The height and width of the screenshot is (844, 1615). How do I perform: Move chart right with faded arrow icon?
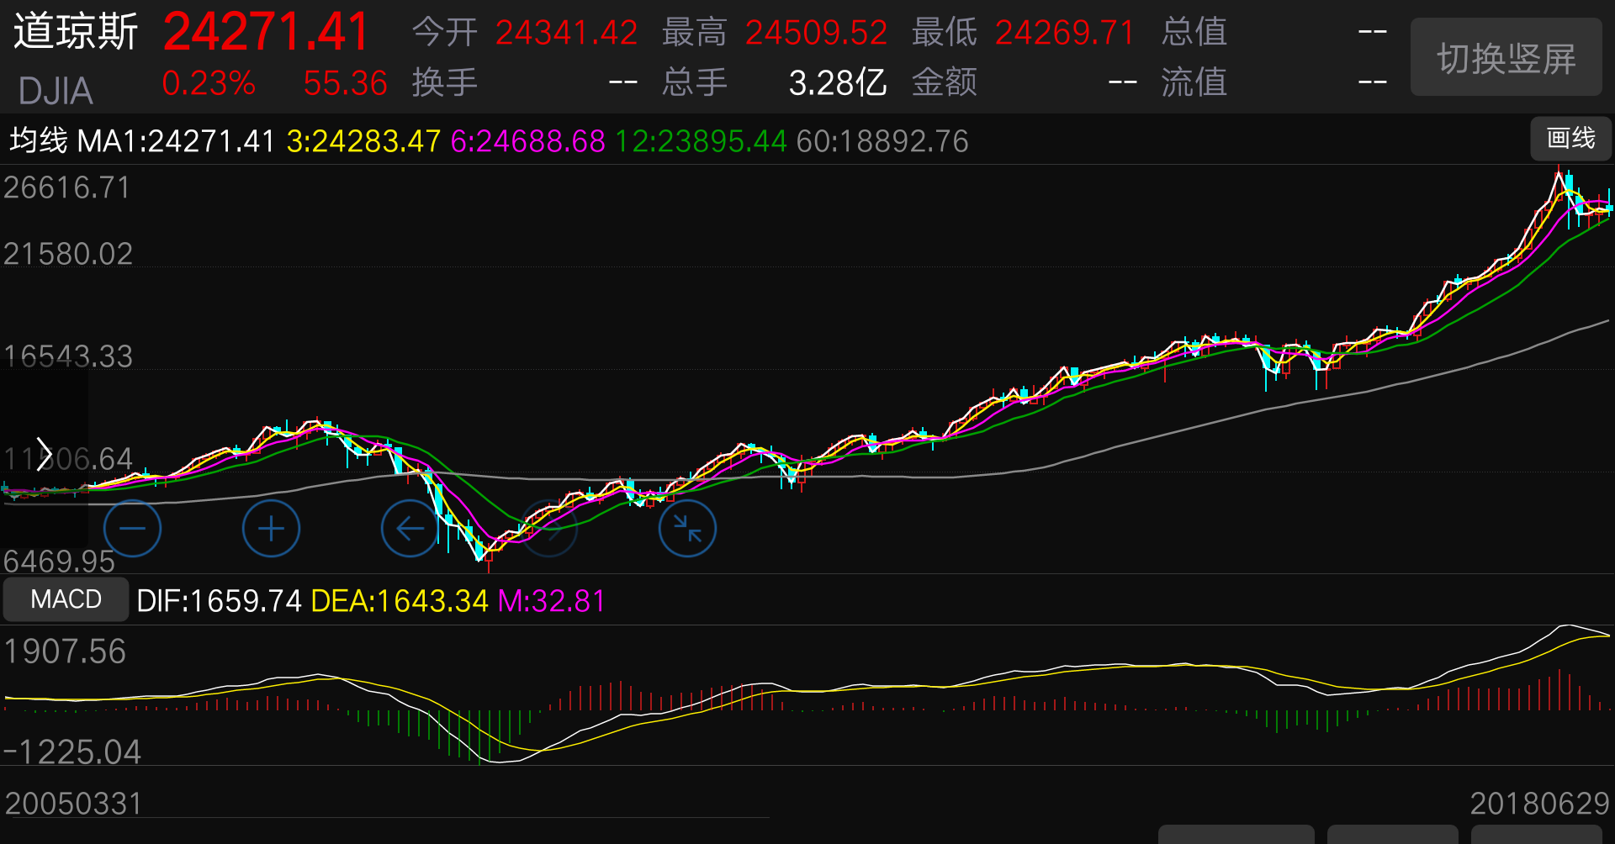point(548,529)
